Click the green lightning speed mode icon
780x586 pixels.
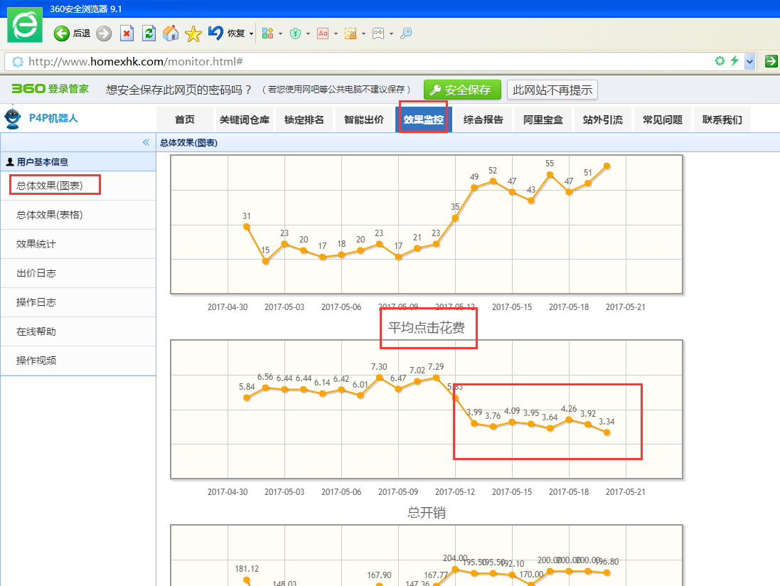coord(734,61)
